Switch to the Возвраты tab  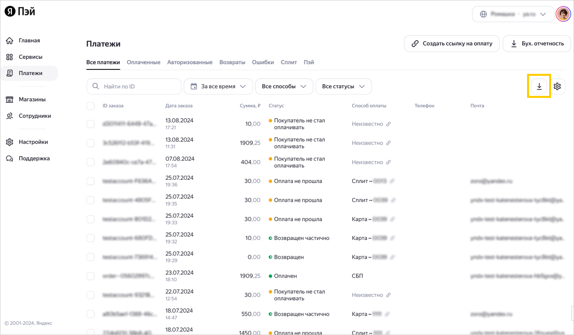pyautogui.click(x=232, y=63)
